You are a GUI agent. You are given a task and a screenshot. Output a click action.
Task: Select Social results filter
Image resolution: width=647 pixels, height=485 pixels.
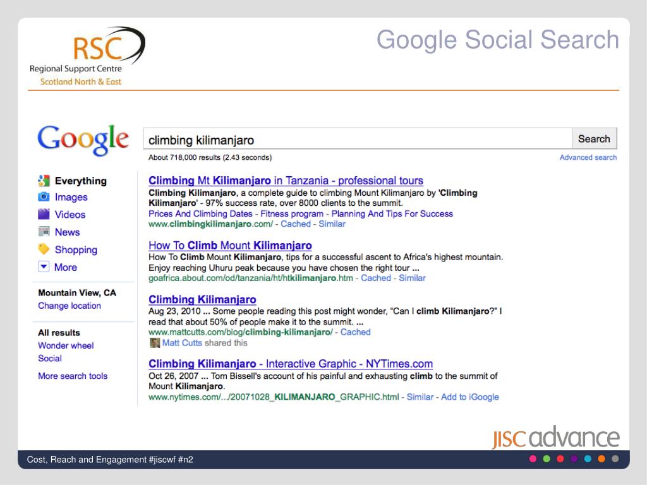click(50, 359)
